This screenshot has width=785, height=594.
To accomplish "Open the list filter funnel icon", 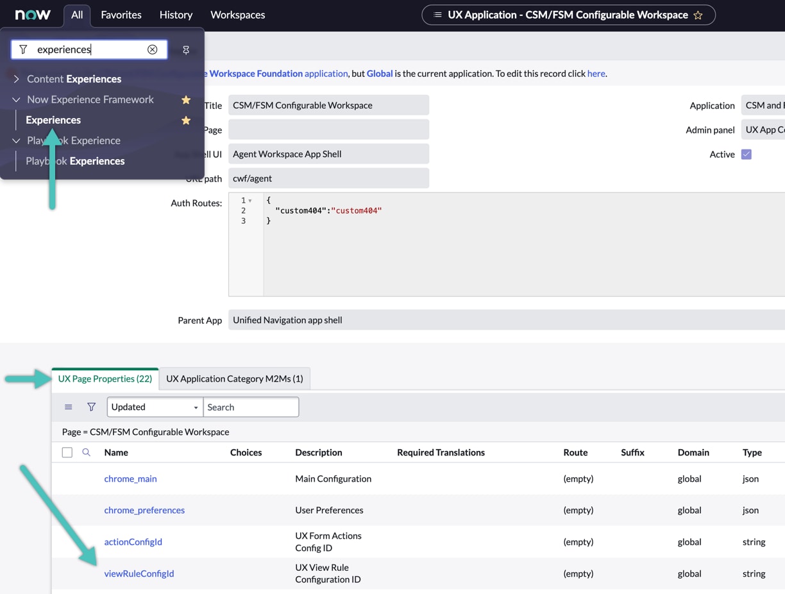I will 92,407.
